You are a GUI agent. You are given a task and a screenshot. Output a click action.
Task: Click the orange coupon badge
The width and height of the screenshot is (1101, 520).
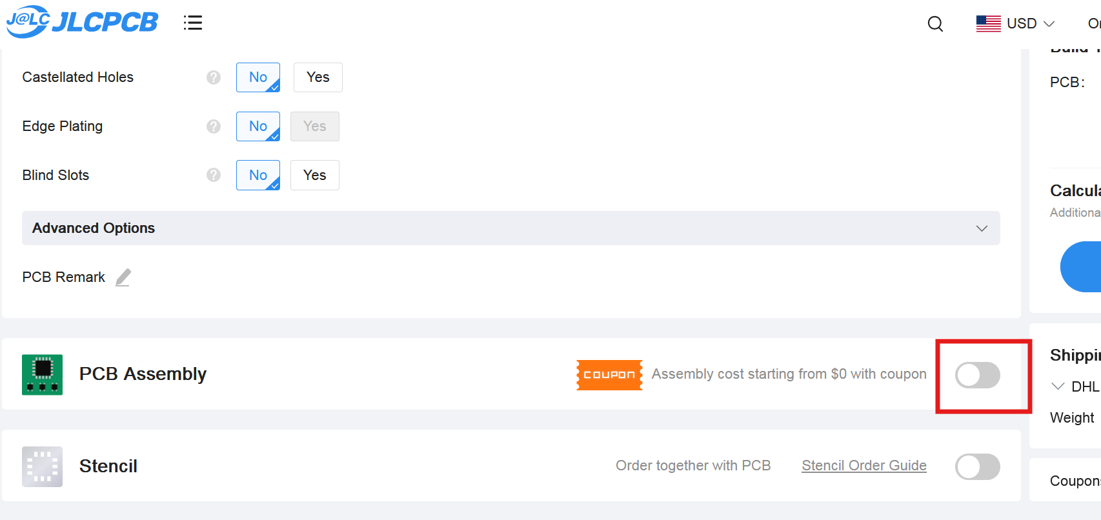pos(609,375)
